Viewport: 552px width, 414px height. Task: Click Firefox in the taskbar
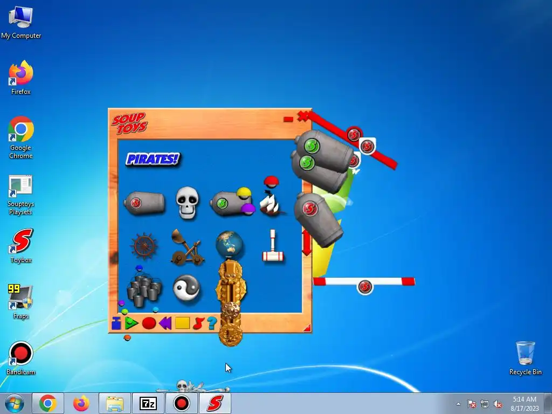click(81, 403)
